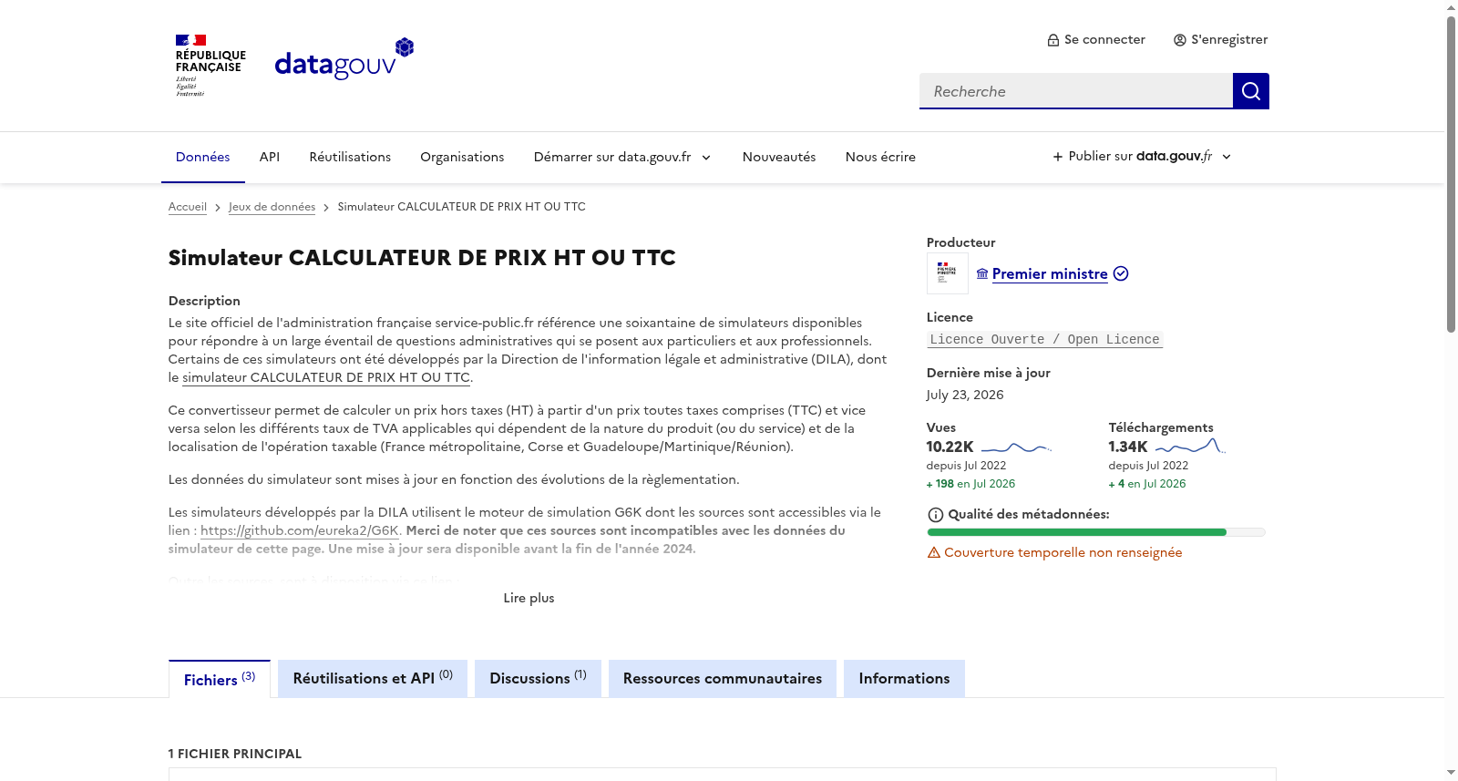Click the 1.34K downloads value
1458x781 pixels.
click(x=1127, y=447)
